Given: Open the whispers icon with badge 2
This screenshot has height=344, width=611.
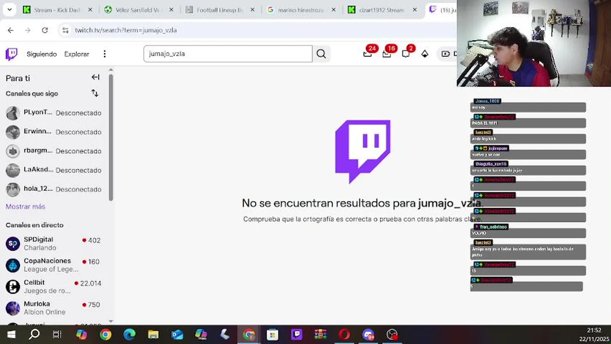Looking at the screenshot, I should pos(406,54).
